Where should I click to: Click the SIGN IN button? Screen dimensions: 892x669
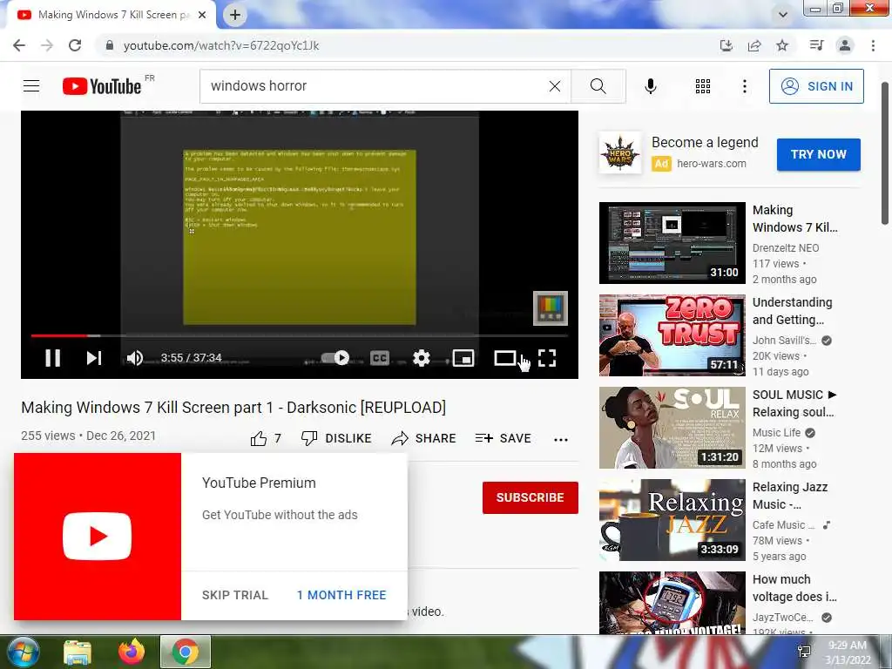(x=816, y=86)
